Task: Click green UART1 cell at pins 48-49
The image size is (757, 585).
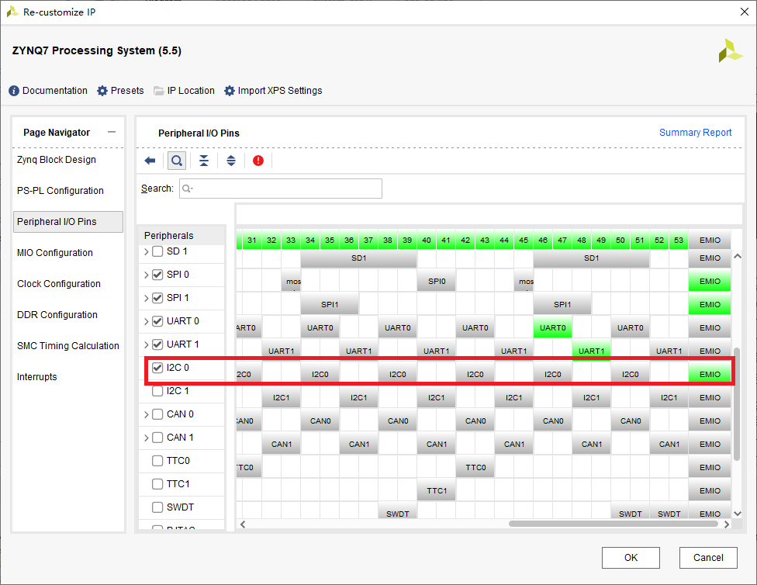Action: pyautogui.click(x=591, y=351)
